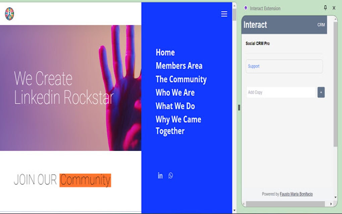Click the JOIN OUR text

coord(35,180)
